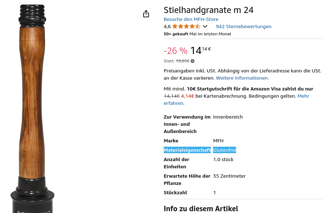Viewport: 326px width, 213px height.
Task: Open the 942 Sternebewertungen reviews link
Action: 243,26
